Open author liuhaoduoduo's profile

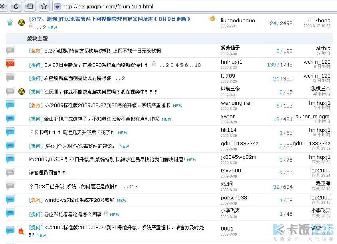(x=238, y=21)
